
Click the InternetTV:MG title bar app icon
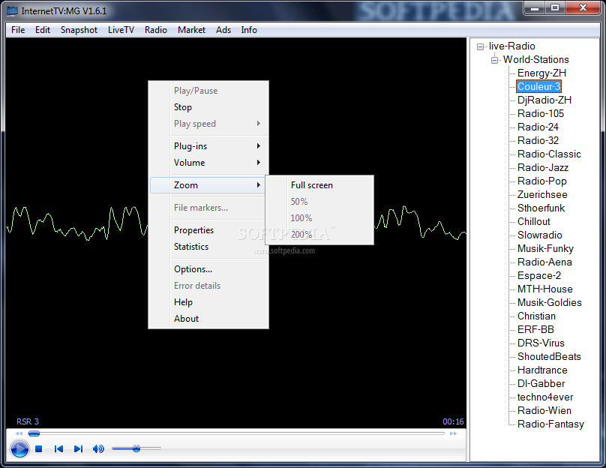click(12, 10)
